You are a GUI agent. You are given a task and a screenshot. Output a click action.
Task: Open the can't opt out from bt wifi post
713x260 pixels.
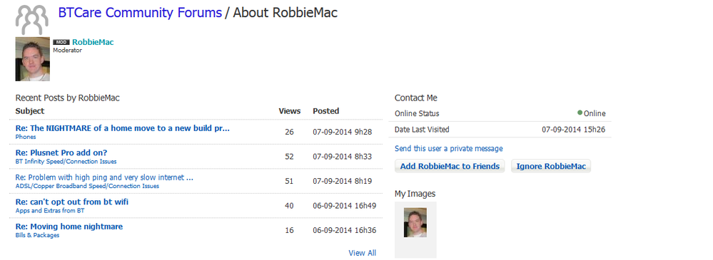click(72, 202)
